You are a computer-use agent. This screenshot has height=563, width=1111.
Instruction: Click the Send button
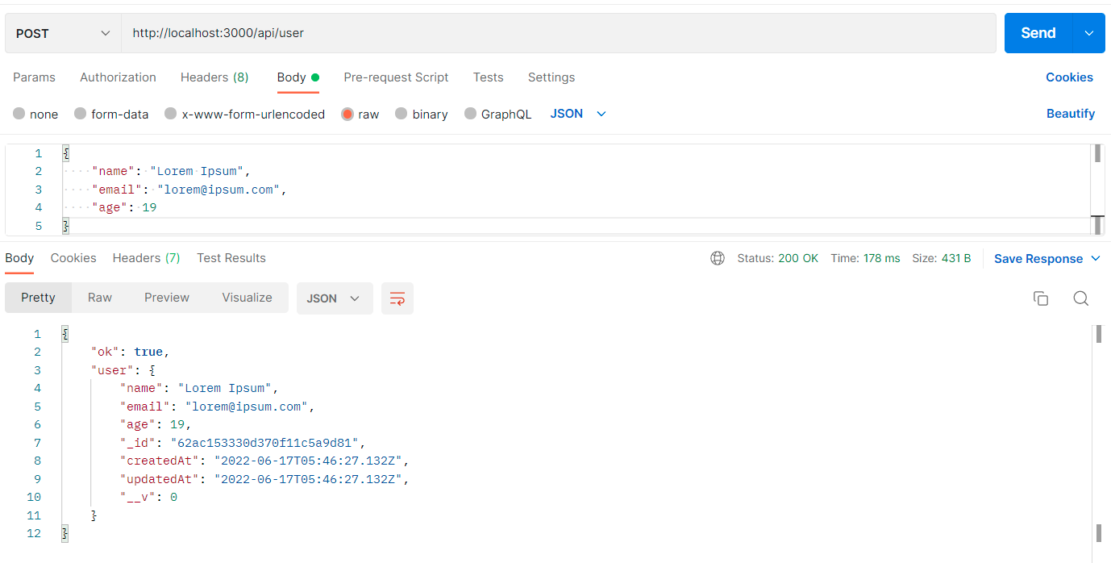point(1040,33)
